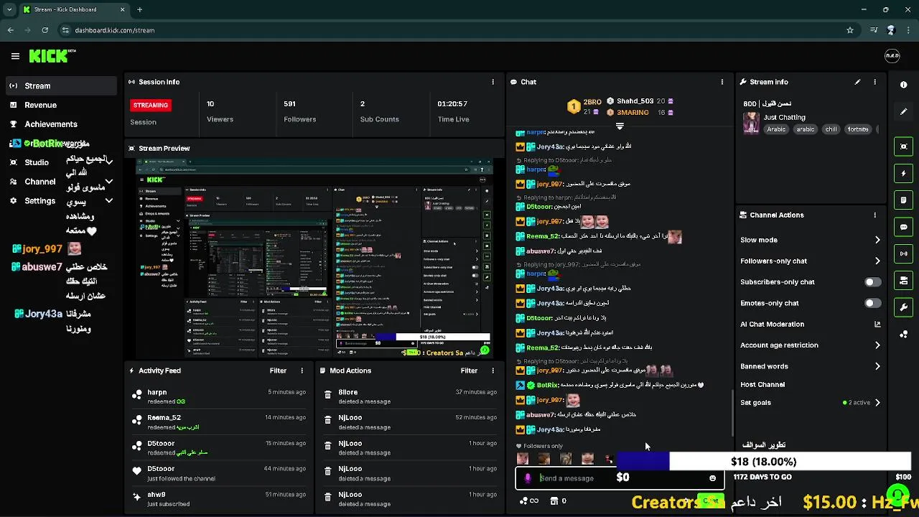Click Filter in Activity Feed
Image resolution: width=919 pixels, height=517 pixels.
(x=278, y=371)
